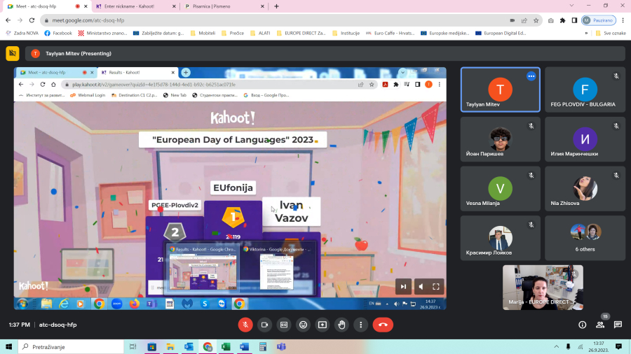Click the Present now button
Image resolution: width=631 pixels, height=354 pixels.
323,325
